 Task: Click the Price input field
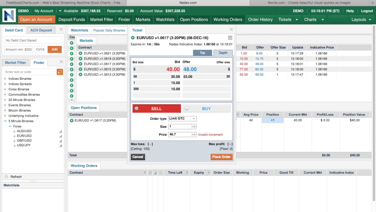pyautogui.click(x=180, y=134)
